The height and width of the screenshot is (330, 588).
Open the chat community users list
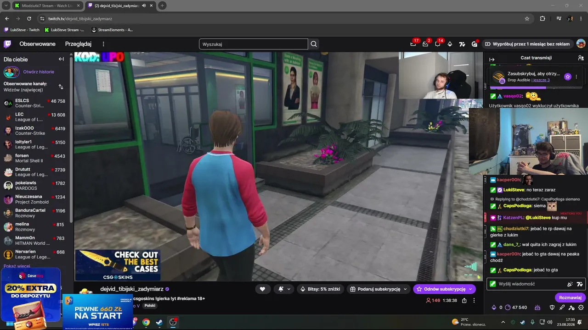tap(581, 58)
